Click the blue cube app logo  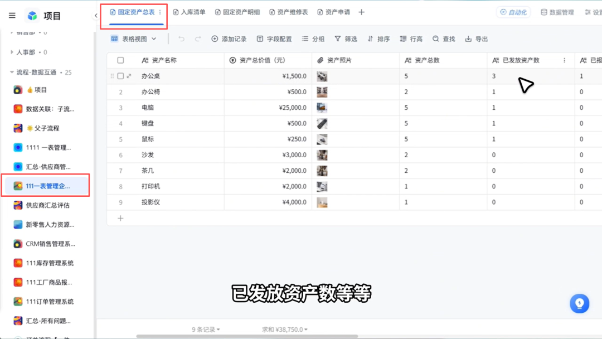(32, 16)
